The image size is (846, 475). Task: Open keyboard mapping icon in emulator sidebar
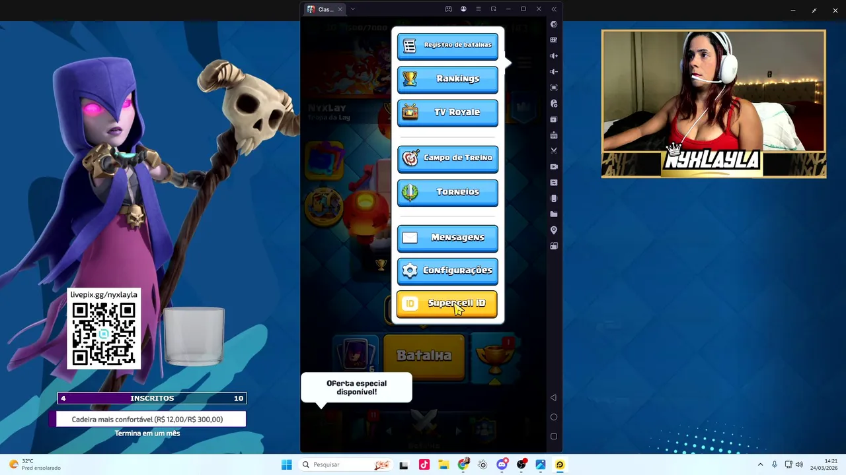(554, 40)
